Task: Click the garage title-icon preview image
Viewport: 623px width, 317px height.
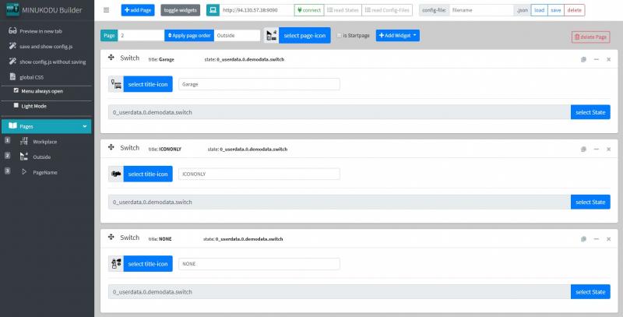Action: click(x=115, y=84)
